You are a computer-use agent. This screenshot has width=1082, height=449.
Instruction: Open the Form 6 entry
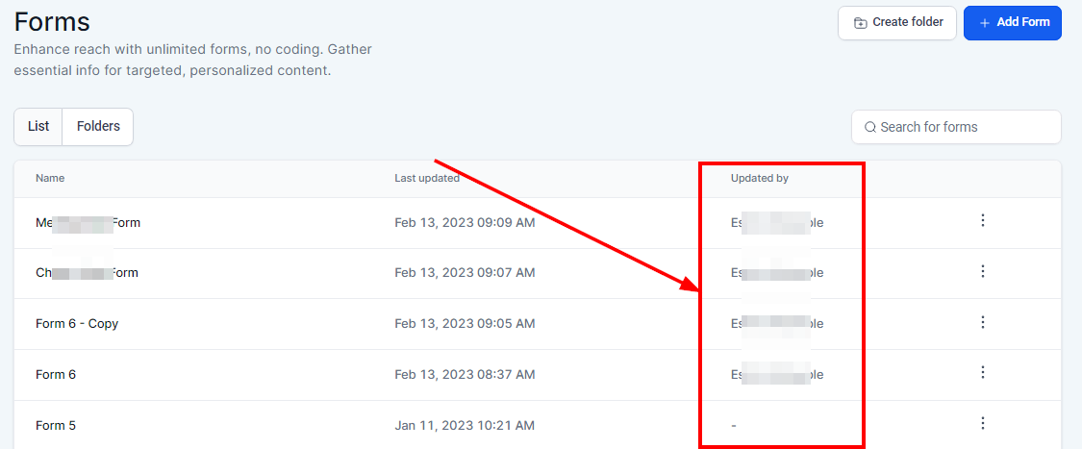point(56,375)
